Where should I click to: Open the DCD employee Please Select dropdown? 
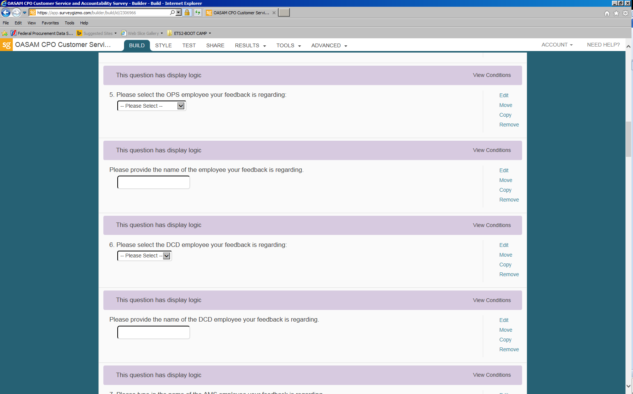click(145, 256)
